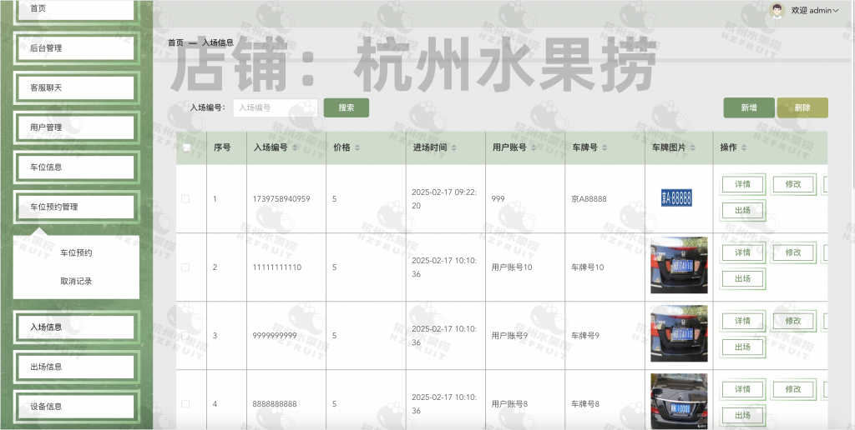Click 详情 for 车牌号10 row
855x430 pixels.
coord(742,252)
